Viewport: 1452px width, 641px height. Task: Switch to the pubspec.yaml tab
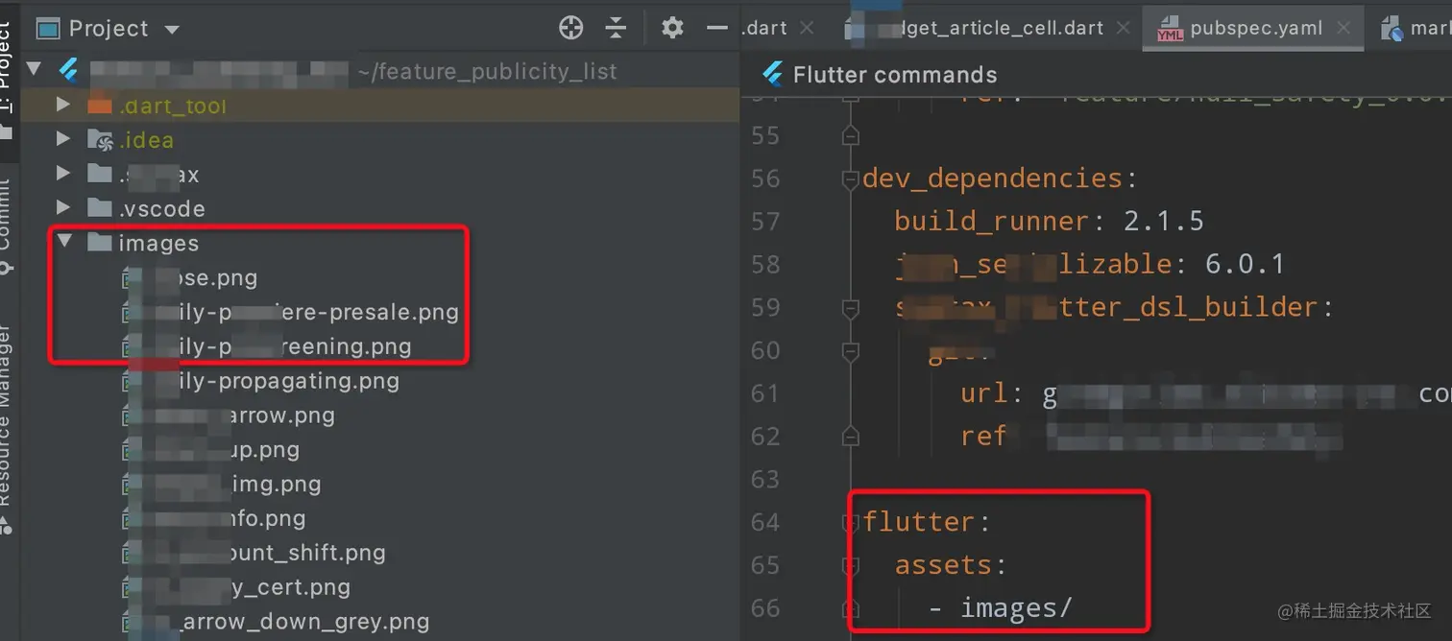click(1255, 29)
